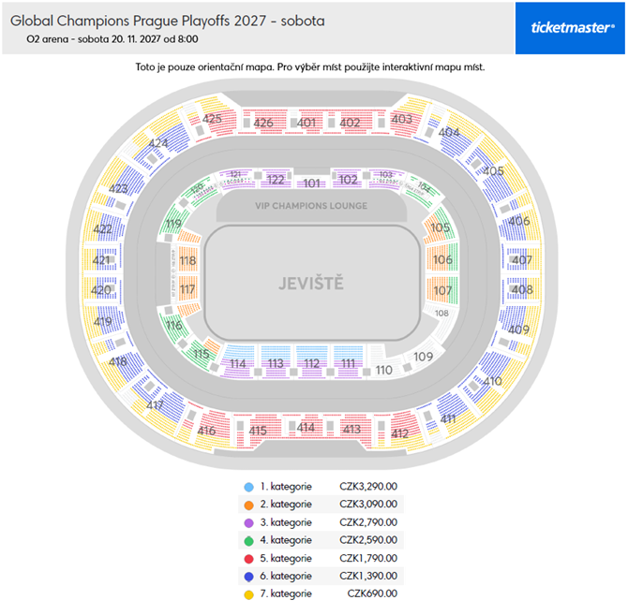Click the red 5. kategorie swatch
This screenshot has height=615, width=628.
click(x=248, y=558)
